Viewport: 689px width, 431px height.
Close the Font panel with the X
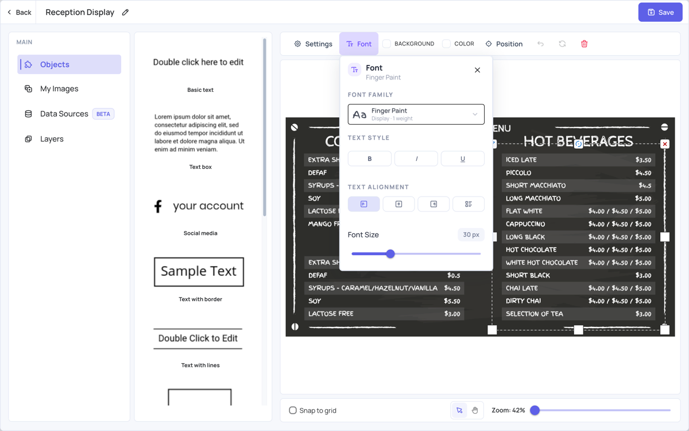(x=477, y=70)
